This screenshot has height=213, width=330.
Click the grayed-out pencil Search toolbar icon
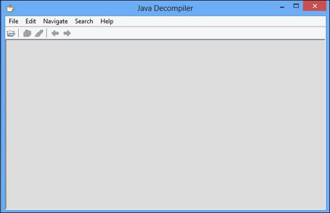point(39,33)
